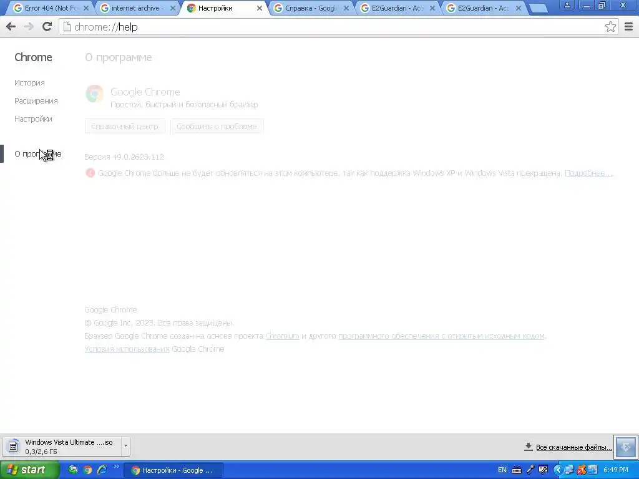Expand quick launch overflow chevron
639x479 pixels.
tap(116, 467)
